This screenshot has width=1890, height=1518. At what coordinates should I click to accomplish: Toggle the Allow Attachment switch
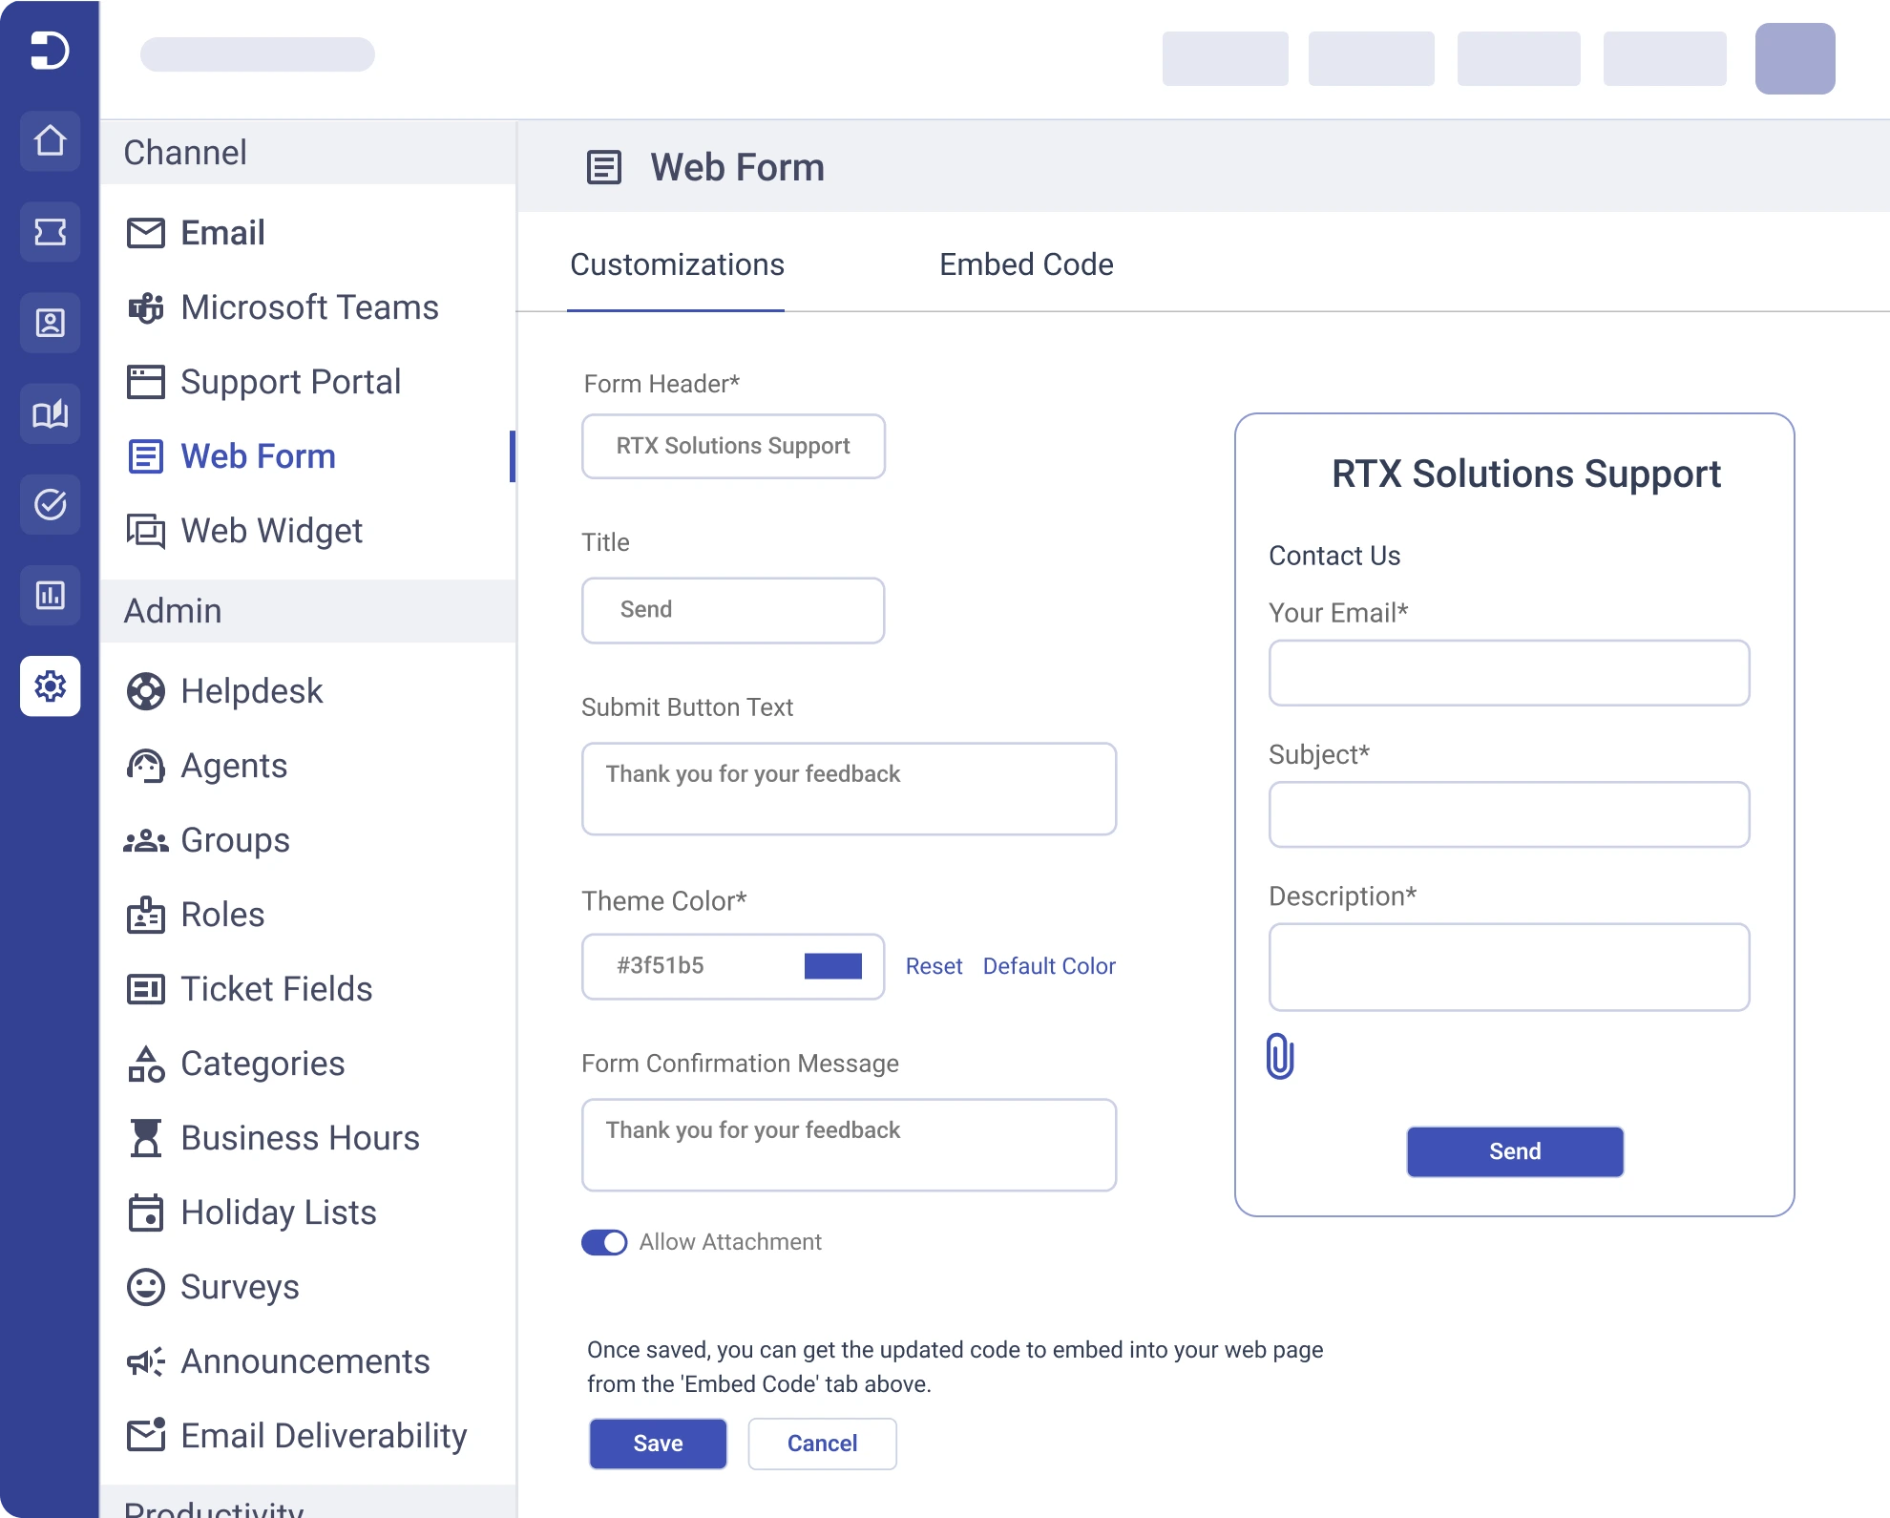pyautogui.click(x=604, y=1242)
